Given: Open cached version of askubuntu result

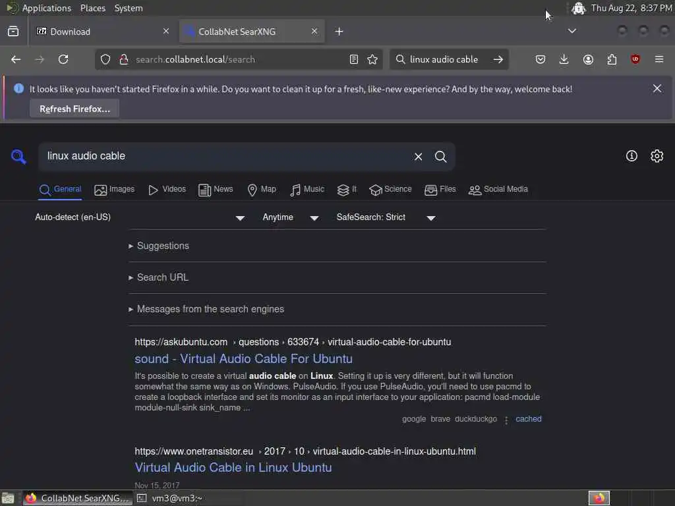Looking at the screenshot, I should click(529, 419).
